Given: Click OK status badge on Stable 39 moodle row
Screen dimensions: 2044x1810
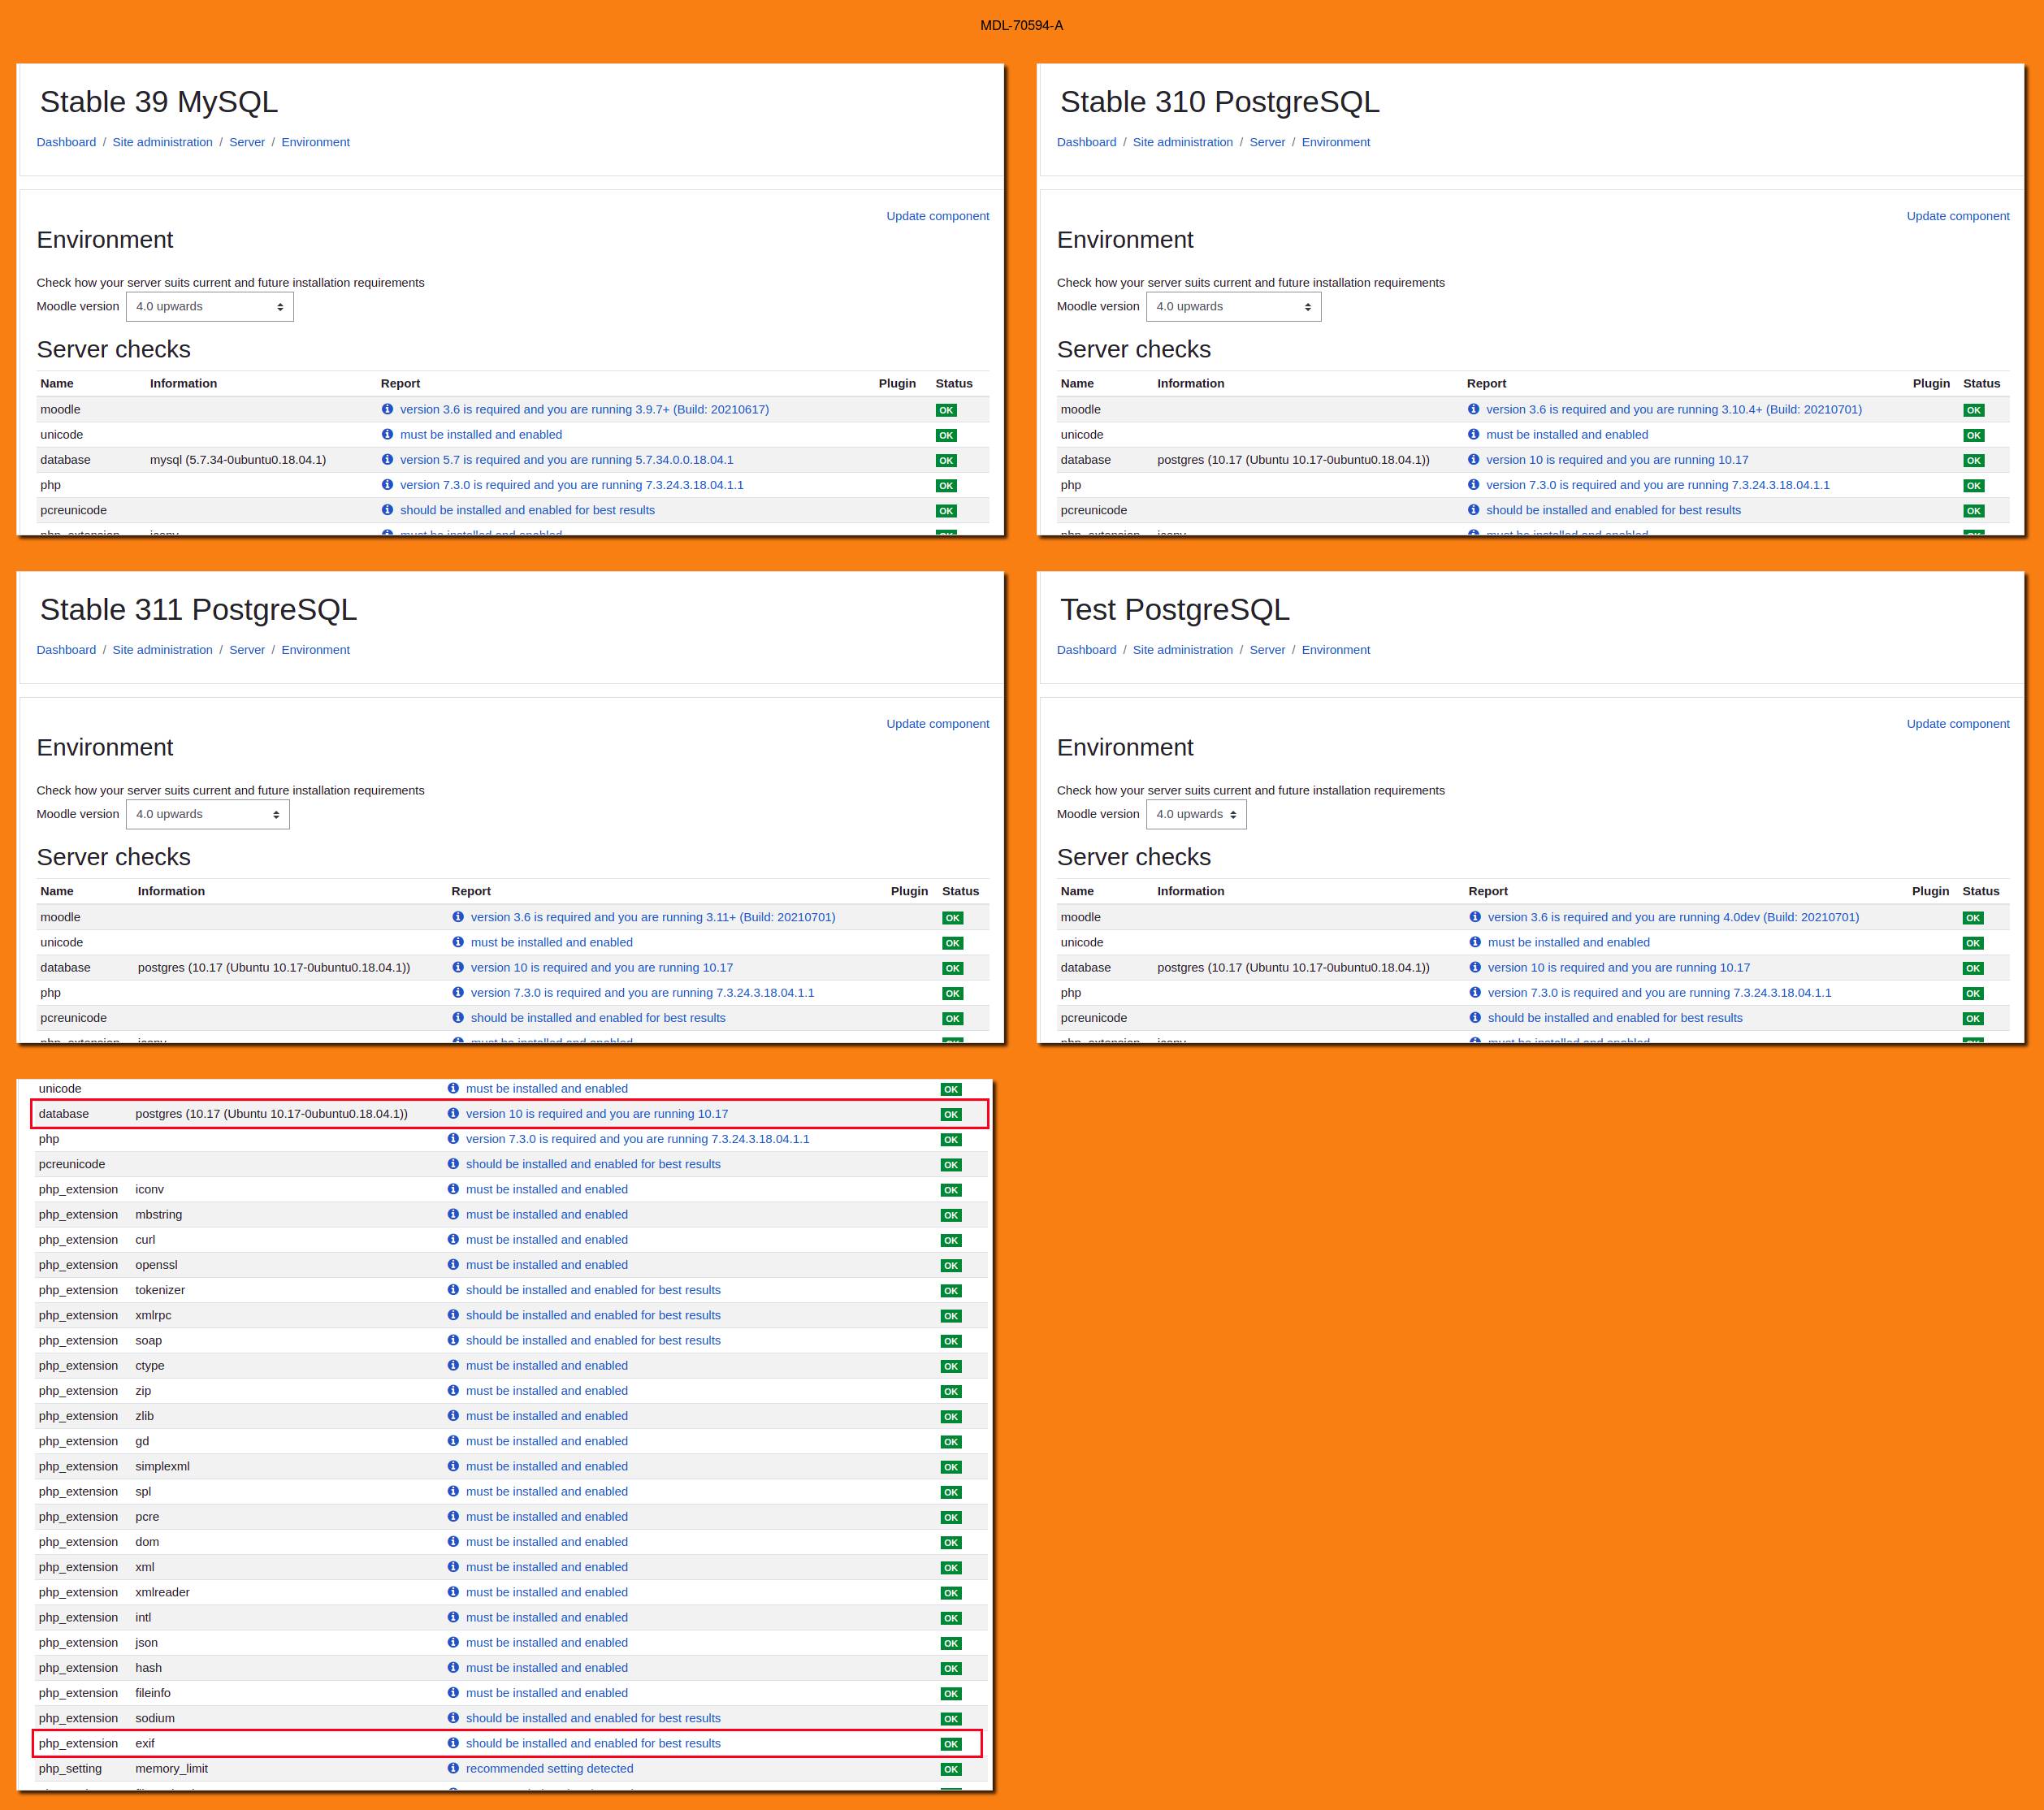Looking at the screenshot, I should [x=946, y=410].
